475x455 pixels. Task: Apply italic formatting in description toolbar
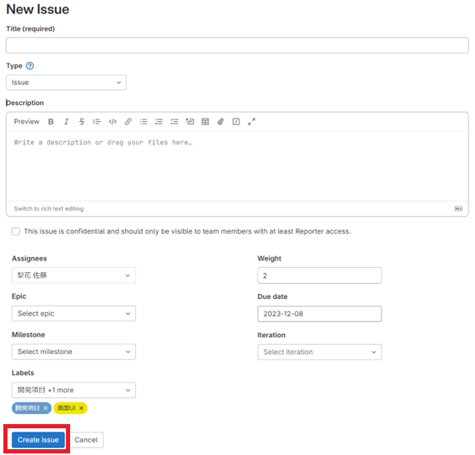click(x=66, y=122)
